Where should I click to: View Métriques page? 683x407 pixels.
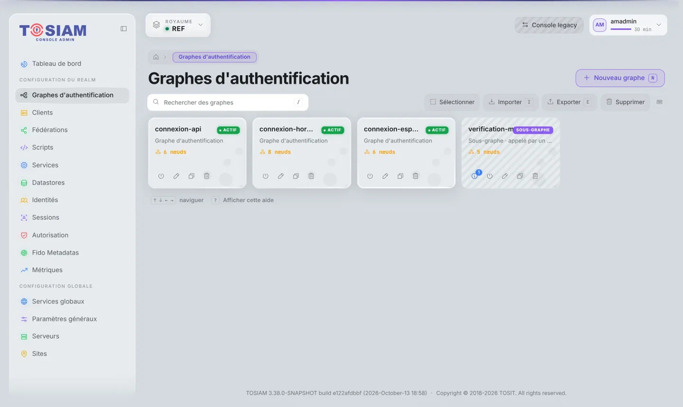click(x=72, y=270)
